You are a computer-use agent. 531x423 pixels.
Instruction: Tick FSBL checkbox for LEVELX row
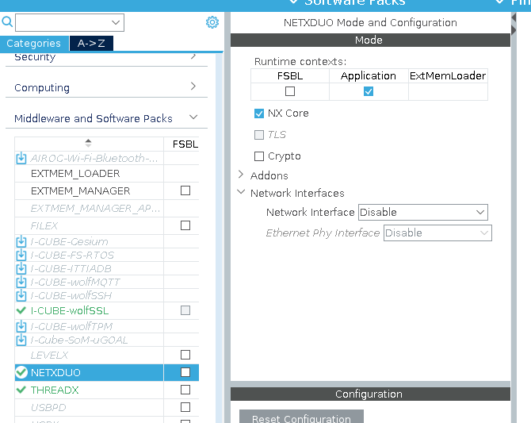(185, 355)
